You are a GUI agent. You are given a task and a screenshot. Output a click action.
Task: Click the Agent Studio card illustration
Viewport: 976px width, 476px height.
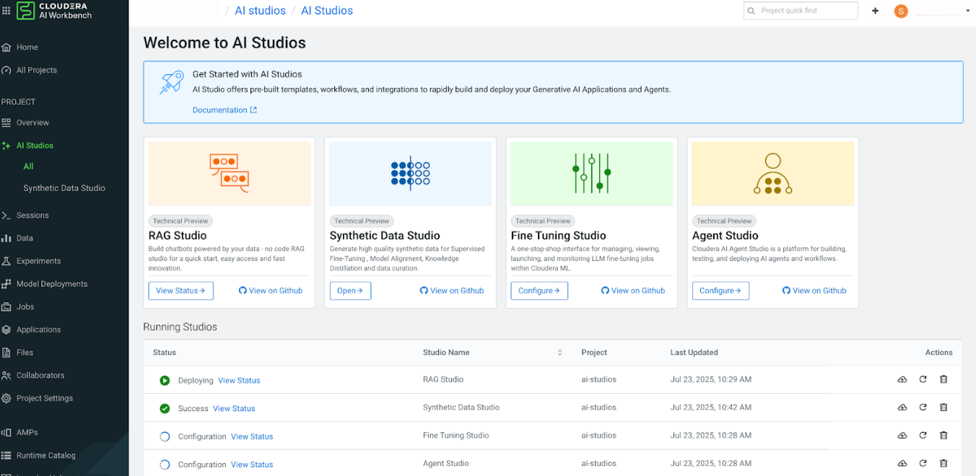coord(772,174)
